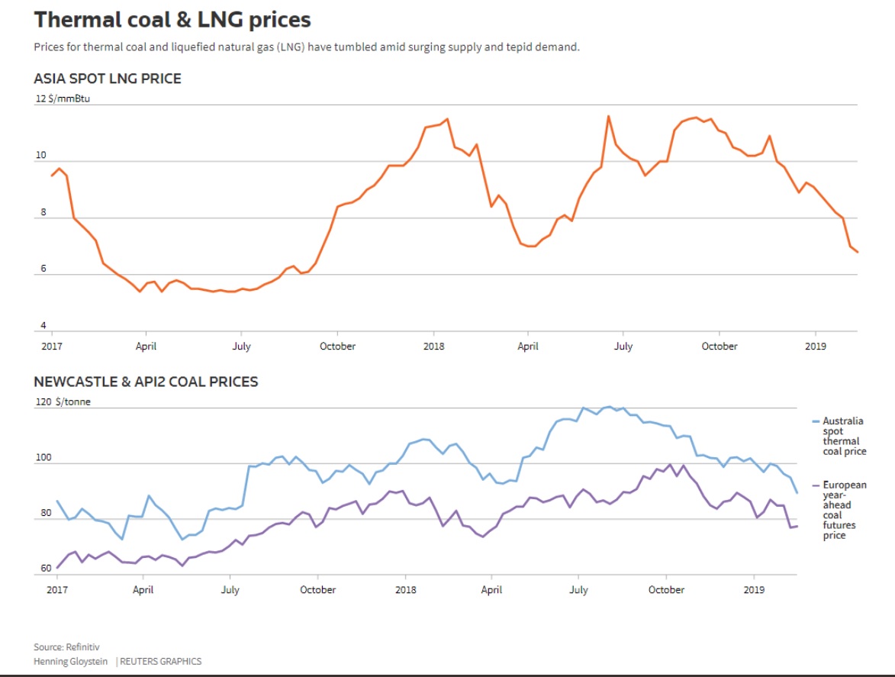Click the "Thermal coal & LNG prices" title
Screen dimensions: 895x677
click(x=172, y=20)
